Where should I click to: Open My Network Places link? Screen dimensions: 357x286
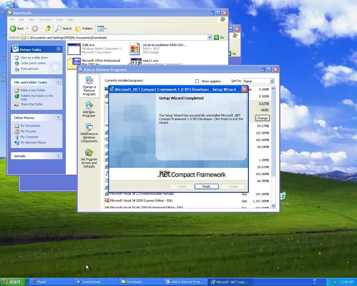pyautogui.click(x=33, y=142)
